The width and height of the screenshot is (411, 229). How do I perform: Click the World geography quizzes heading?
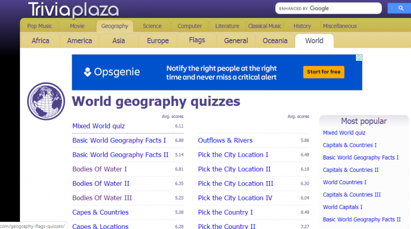pos(156,101)
